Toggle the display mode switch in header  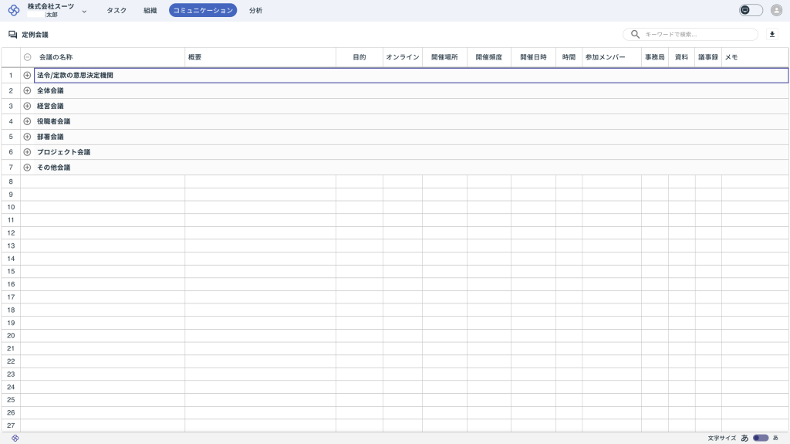click(751, 10)
